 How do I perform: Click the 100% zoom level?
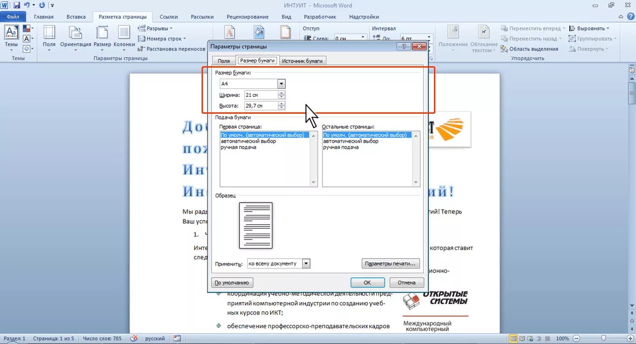[562, 338]
